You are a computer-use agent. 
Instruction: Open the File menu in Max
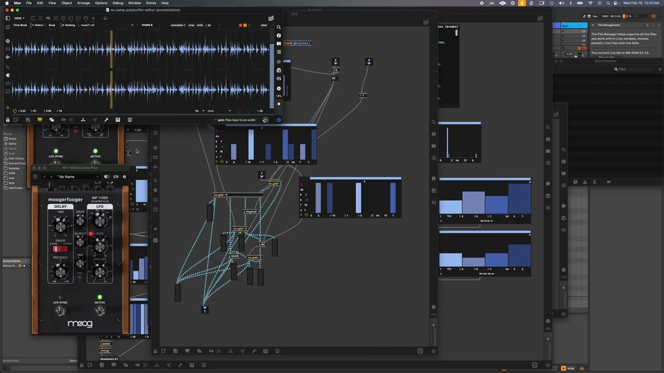click(x=29, y=3)
